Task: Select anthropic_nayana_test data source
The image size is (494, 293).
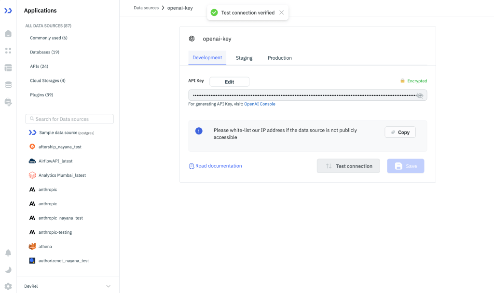Action: pyautogui.click(x=60, y=218)
